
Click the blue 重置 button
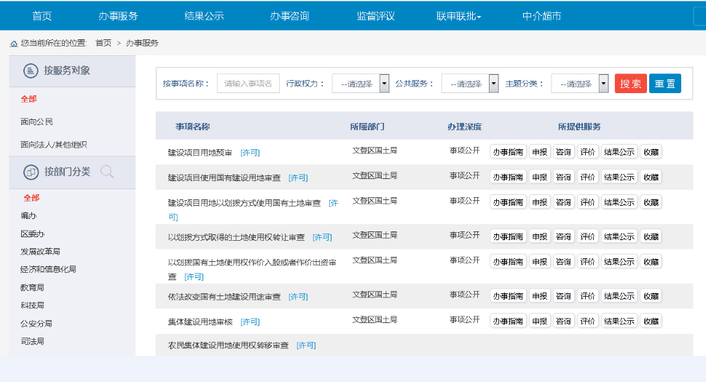click(664, 84)
